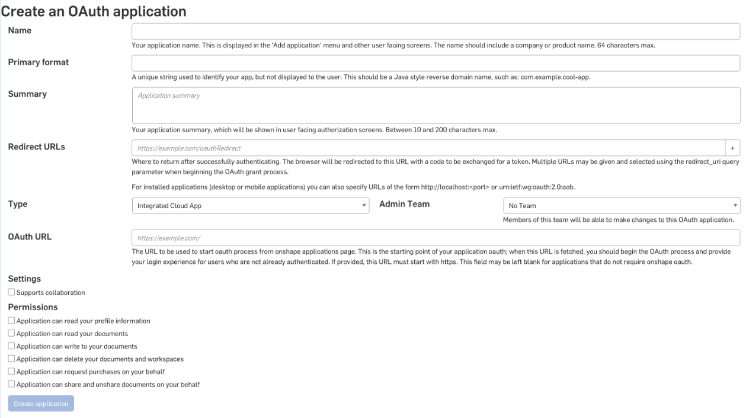Check 'Application can read your profile information'
This screenshot has height=418, width=746.
point(11,321)
